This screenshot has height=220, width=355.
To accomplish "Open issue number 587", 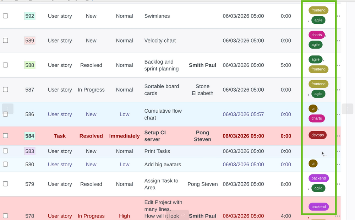I will click(30, 90).
